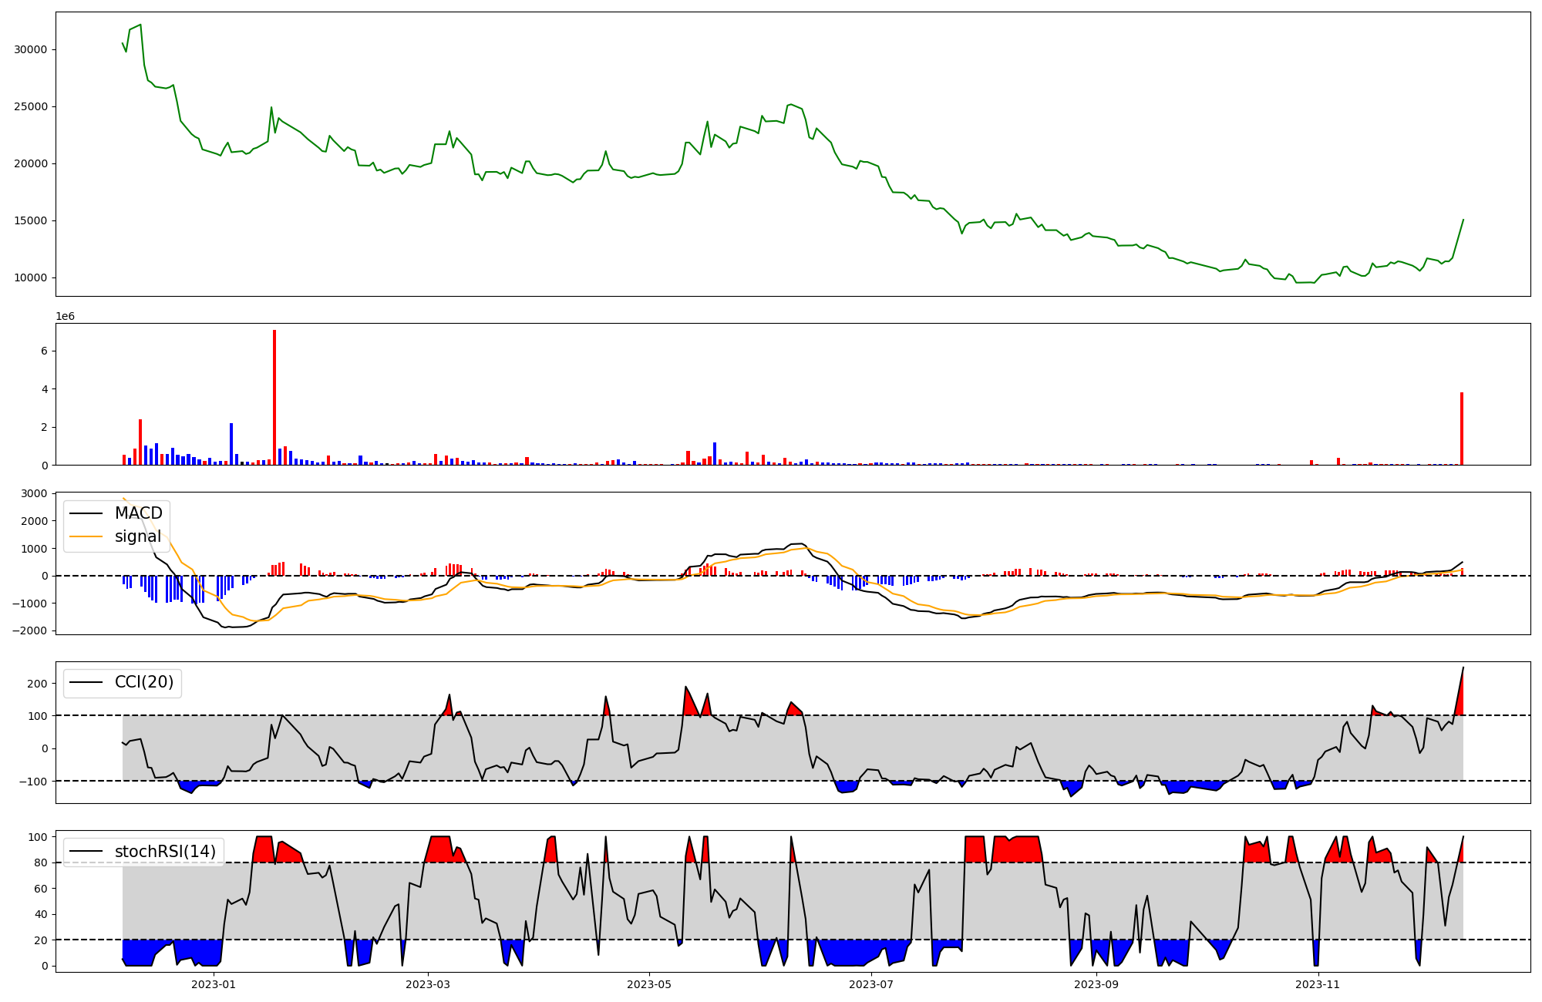Click the 2023-09 date tick label
1542x1002 pixels.
(x=1096, y=984)
